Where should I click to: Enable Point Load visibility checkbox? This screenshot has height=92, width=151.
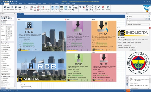click(x=2, y=78)
